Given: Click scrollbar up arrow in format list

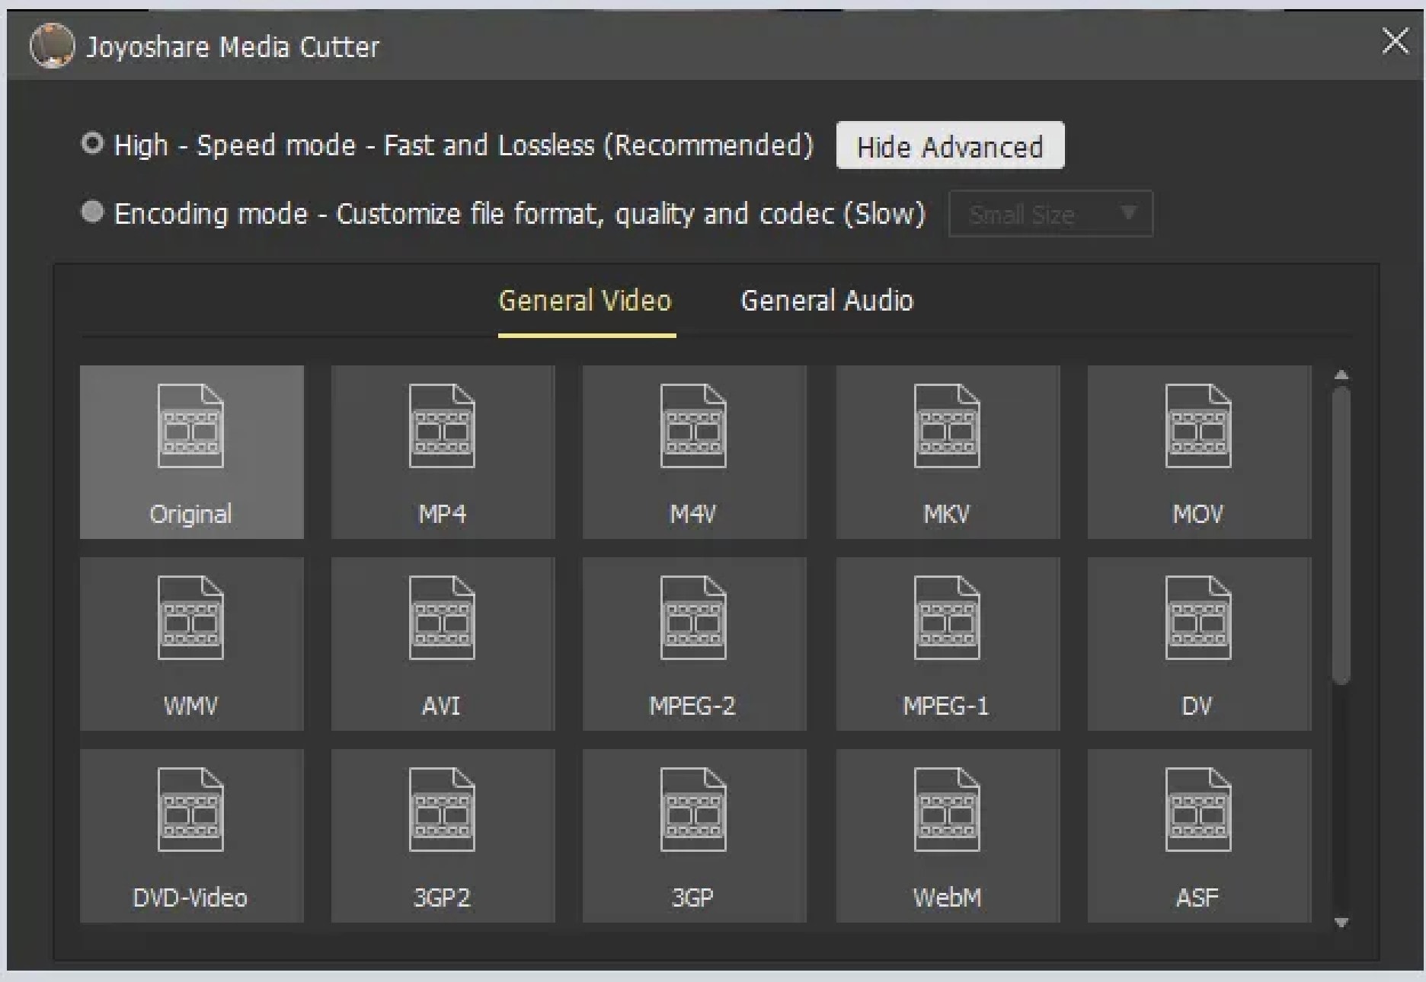Looking at the screenshot, I should click(1341, 375).
